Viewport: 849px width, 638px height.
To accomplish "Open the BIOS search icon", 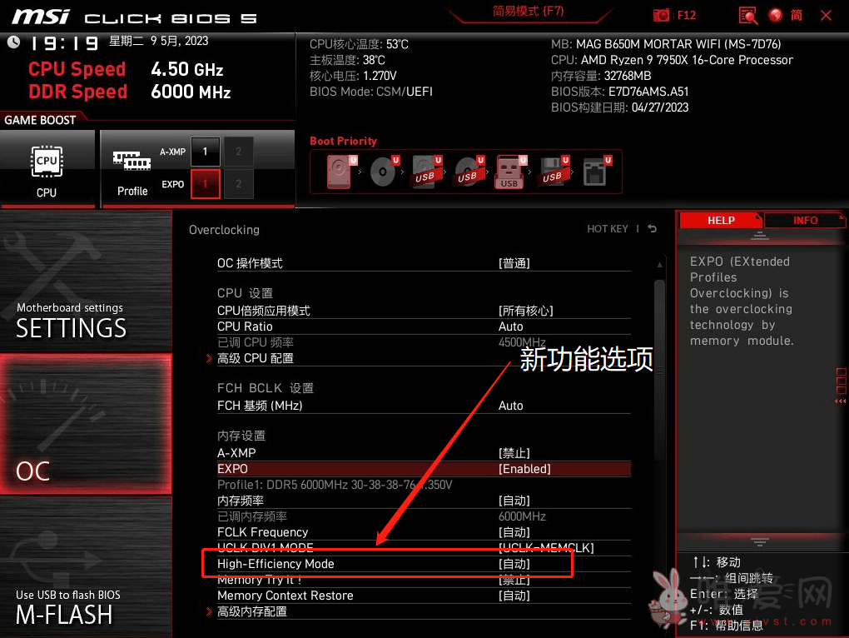I will (748, 15).
